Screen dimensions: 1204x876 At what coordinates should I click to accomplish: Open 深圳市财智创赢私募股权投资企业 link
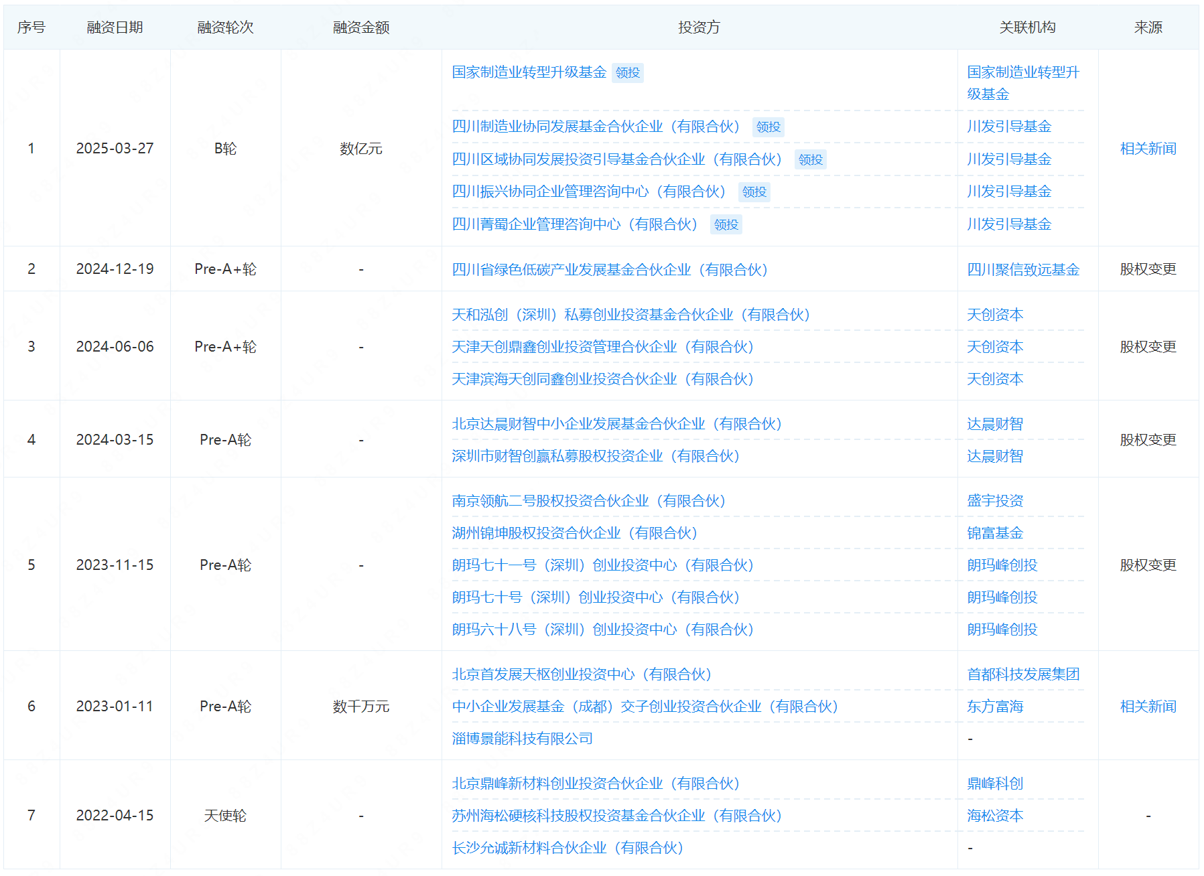(x=596, y=456)
